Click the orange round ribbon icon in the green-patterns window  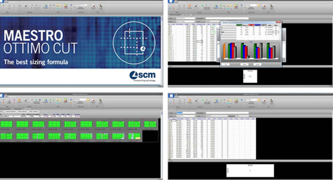19,100
